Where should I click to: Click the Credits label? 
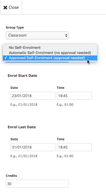pos(11,176)
